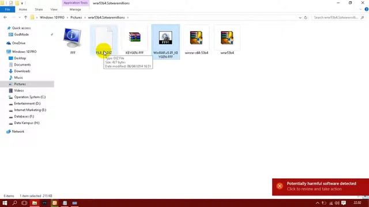369x207 pixels.
Task: Open OneDrive in navigation pane
Action: click(x=18, y=43)
